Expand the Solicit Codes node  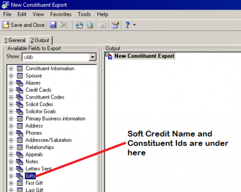[x=11, y=104]
